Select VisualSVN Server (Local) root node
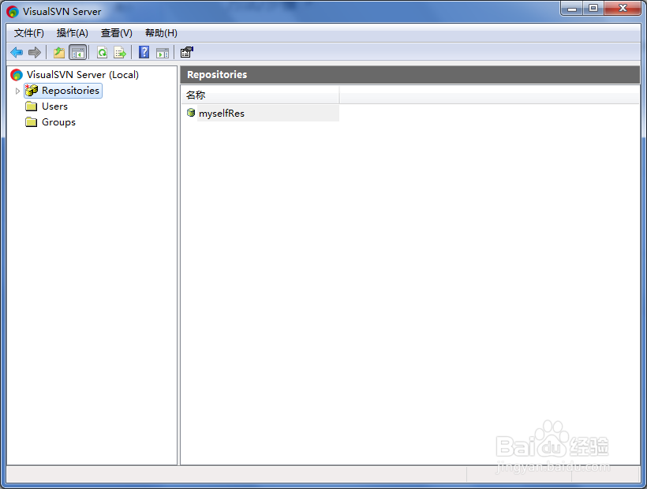The width and height of the screenshot is (647, 489). 83,75
